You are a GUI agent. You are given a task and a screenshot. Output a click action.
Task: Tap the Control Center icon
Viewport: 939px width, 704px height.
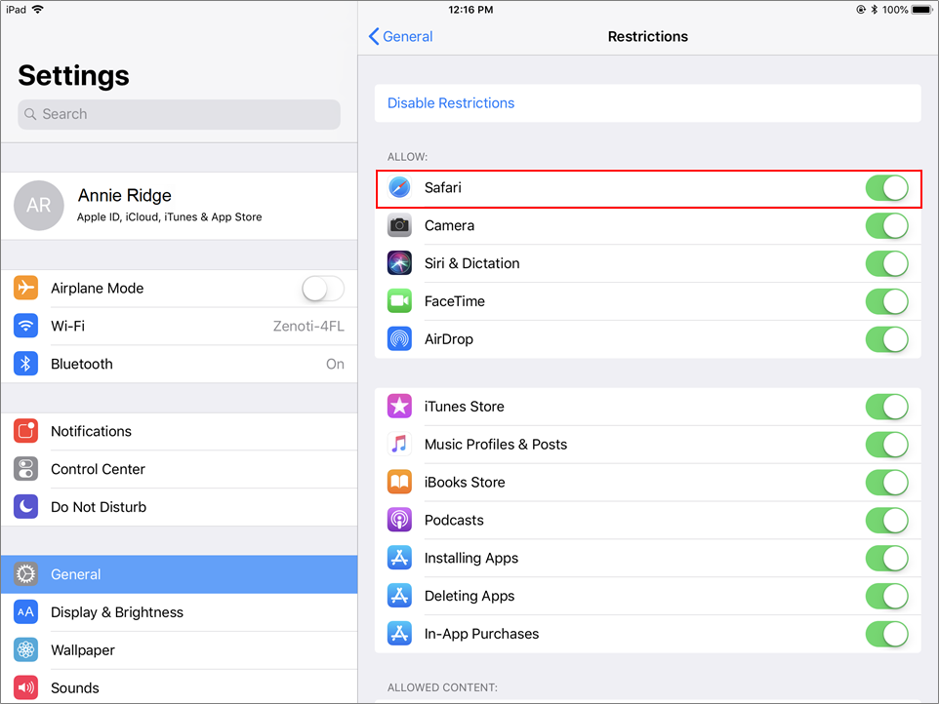click(x=25, y=469)
